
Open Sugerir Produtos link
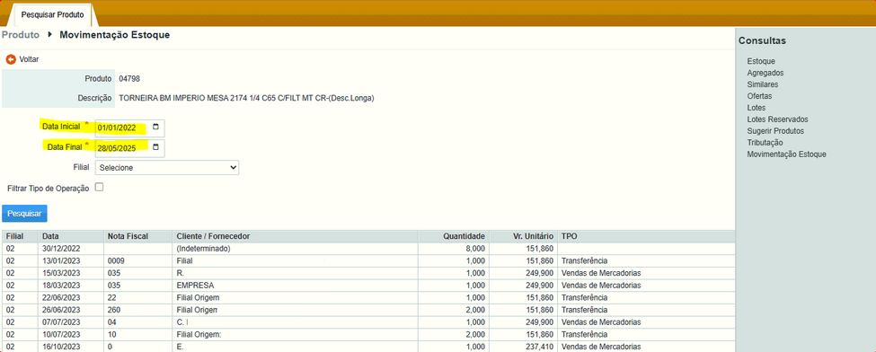pos(775,131)
